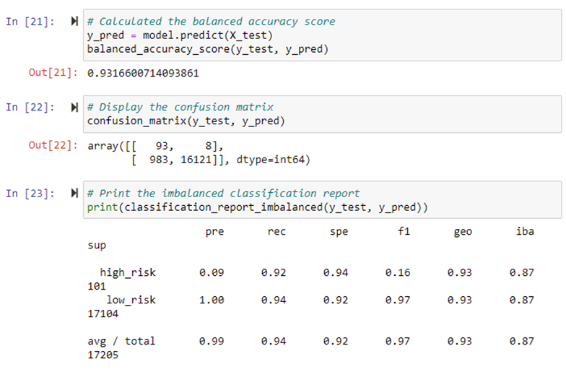Click the comment '# Display the confusion matrix'
The width and height of the screenshot is (566, 385).
point(180,107)
